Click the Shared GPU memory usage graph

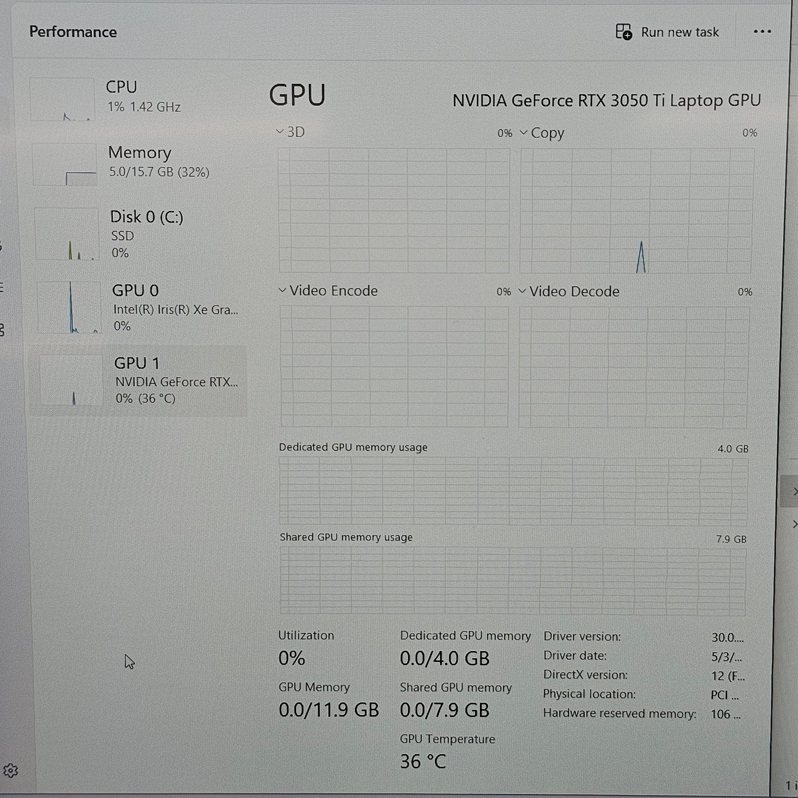pyautogui.click(x=513, y=581)
